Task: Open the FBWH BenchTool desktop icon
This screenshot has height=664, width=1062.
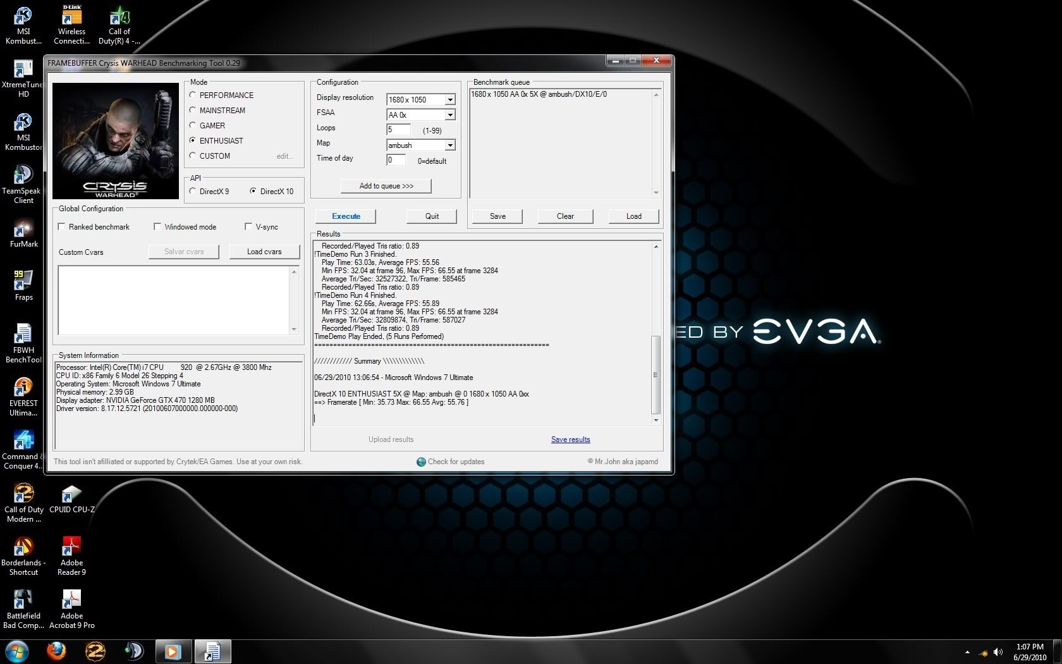Action: (x=23, y=344)
